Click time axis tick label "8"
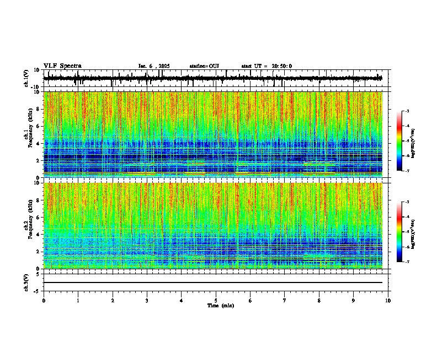Screen dimensions: 437x337 [x=319, y=301]
